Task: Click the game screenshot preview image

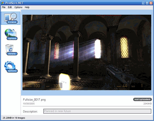Action: click(x=87, y=52)
